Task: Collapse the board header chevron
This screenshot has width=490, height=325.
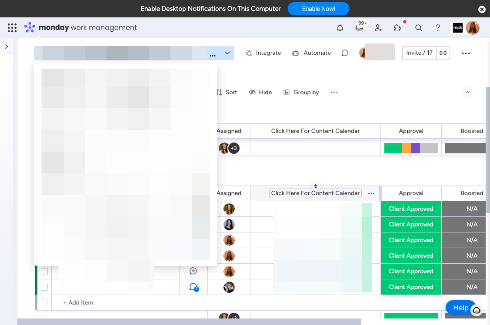Action: (x=467, y=92)
